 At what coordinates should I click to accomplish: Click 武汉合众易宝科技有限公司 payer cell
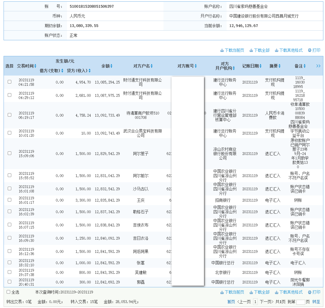[143, 133]
